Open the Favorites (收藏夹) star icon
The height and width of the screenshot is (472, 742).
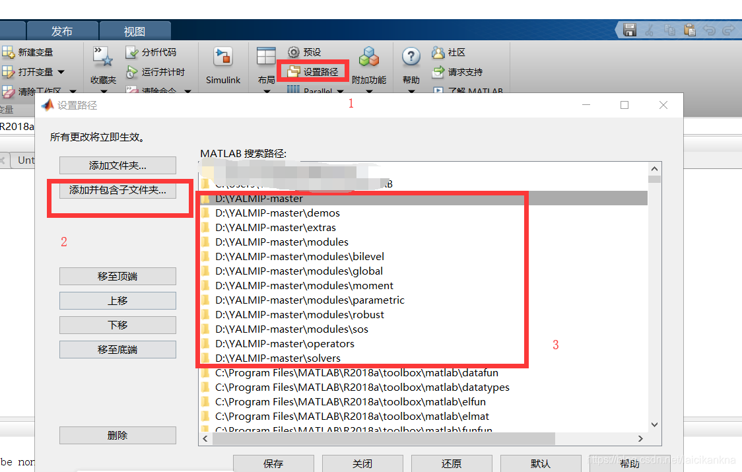click(103, 57)
